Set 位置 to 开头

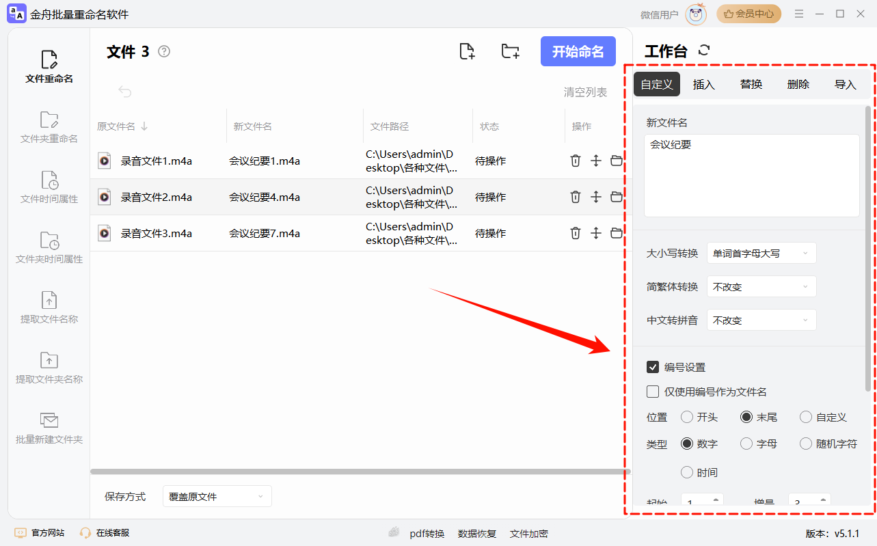[686, 416]
